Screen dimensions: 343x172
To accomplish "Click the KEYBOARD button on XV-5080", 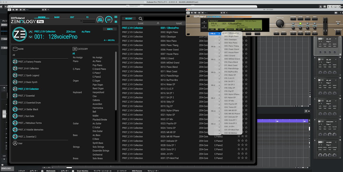I will (x=293, y=19).
